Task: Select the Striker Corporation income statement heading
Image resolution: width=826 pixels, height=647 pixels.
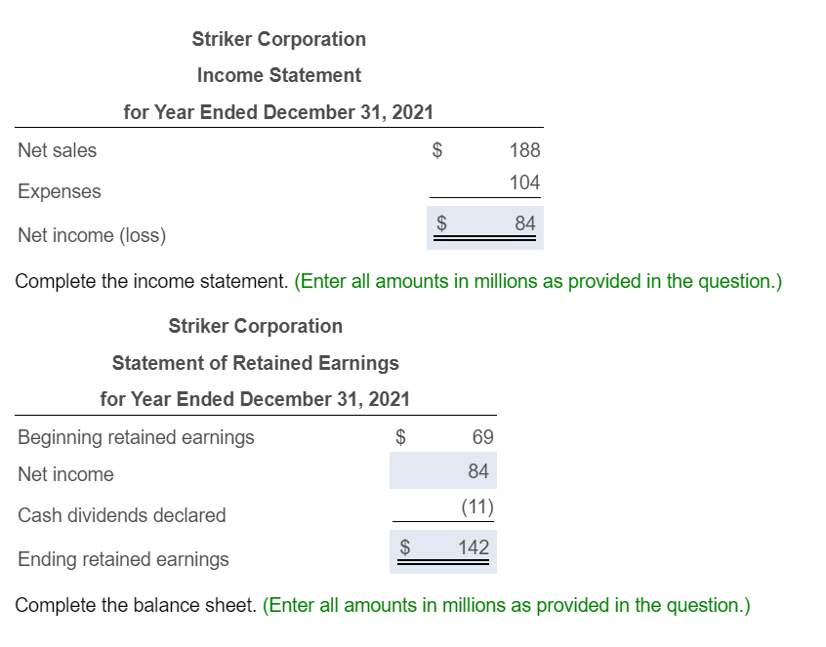Action: (278, 39)
